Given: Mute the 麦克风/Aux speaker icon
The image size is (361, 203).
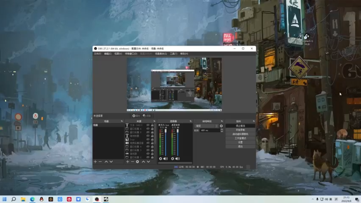Looking at the screenshot, I should (x=166, y=159).
